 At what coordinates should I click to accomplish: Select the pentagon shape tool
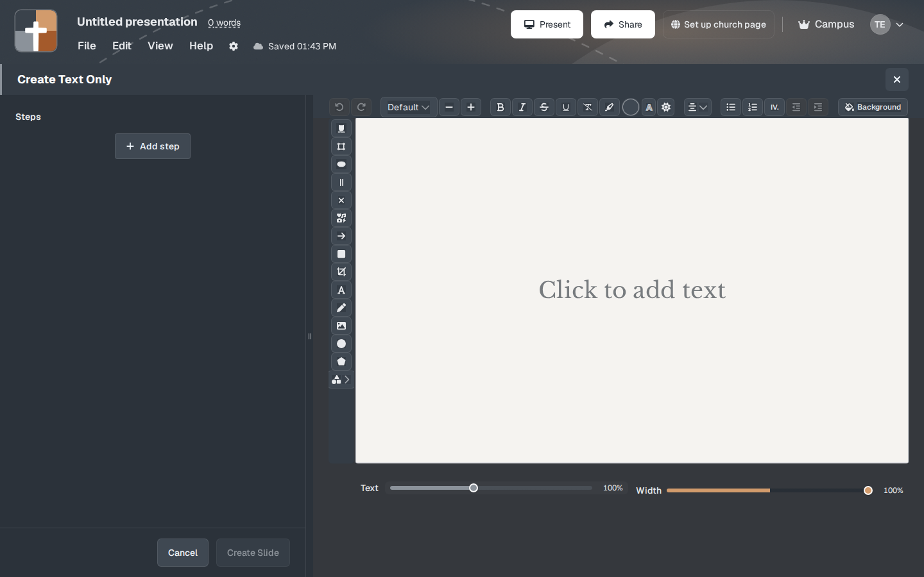click(x=341, y=362)
